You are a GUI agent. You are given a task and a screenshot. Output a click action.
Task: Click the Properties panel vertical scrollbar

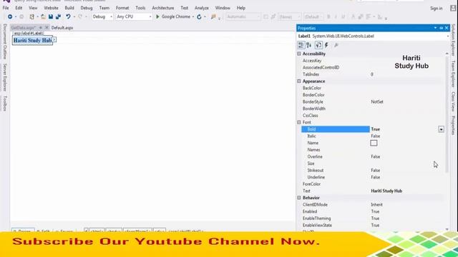tap(447, 114)
